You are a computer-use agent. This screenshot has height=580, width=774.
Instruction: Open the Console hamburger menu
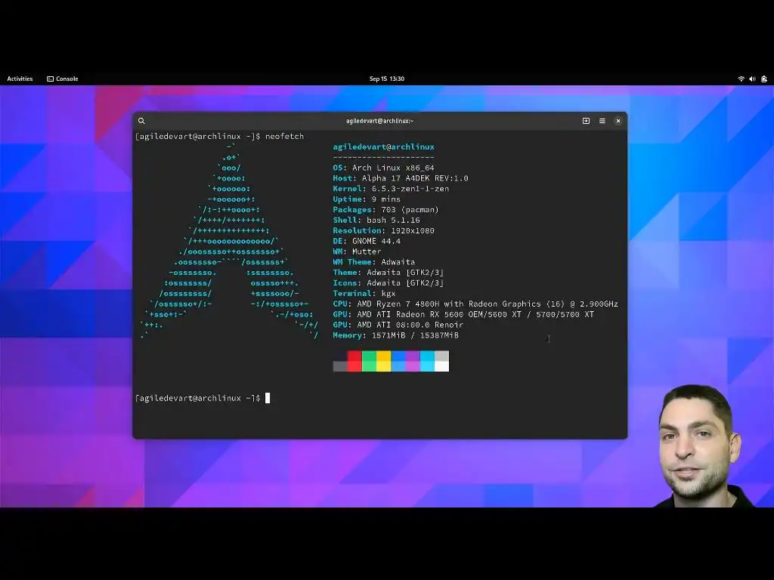coord(602,121)
